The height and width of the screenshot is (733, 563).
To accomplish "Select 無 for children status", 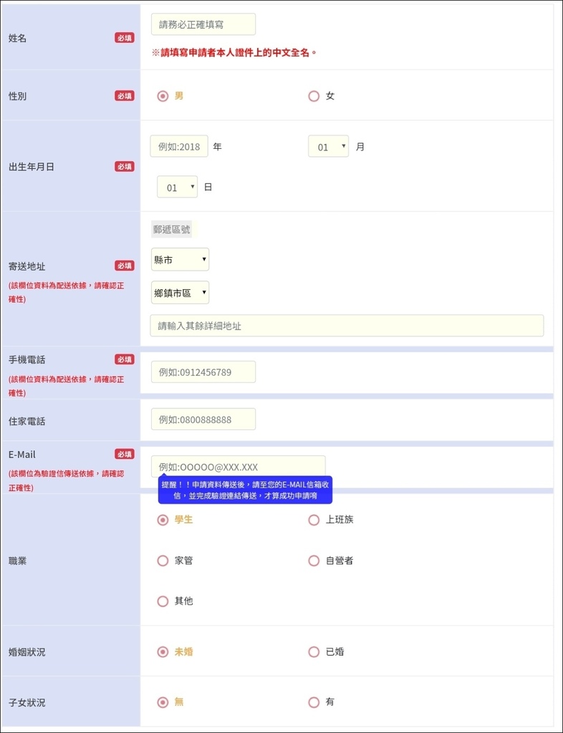I will tap(163, 702).
